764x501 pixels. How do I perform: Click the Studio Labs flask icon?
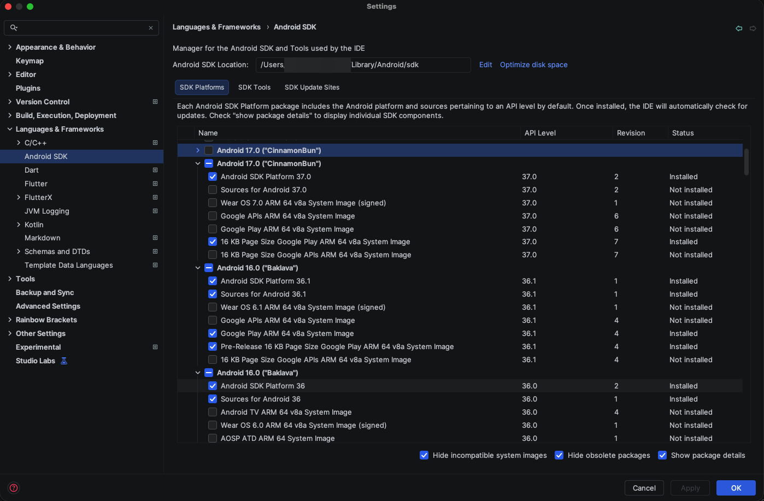[64, 361]
